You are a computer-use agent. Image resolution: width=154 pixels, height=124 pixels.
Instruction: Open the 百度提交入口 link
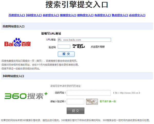[x=17, y=15]
